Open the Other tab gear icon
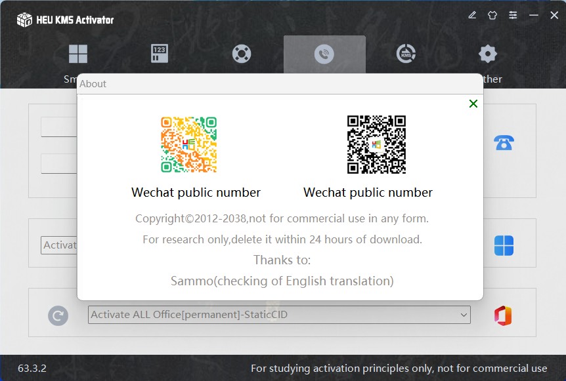 (488, 54)
